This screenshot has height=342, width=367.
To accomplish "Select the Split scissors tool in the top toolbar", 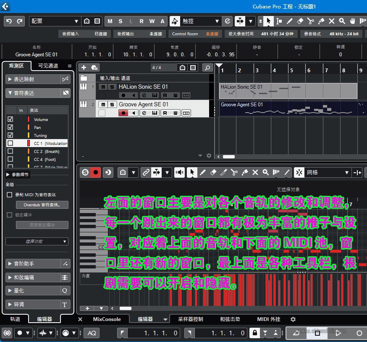I will [x=311, y=21].
